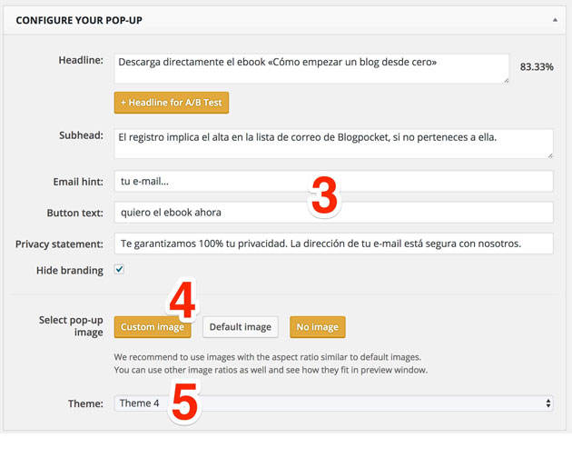Click the Privacy statement field label

tap(59, 244)
